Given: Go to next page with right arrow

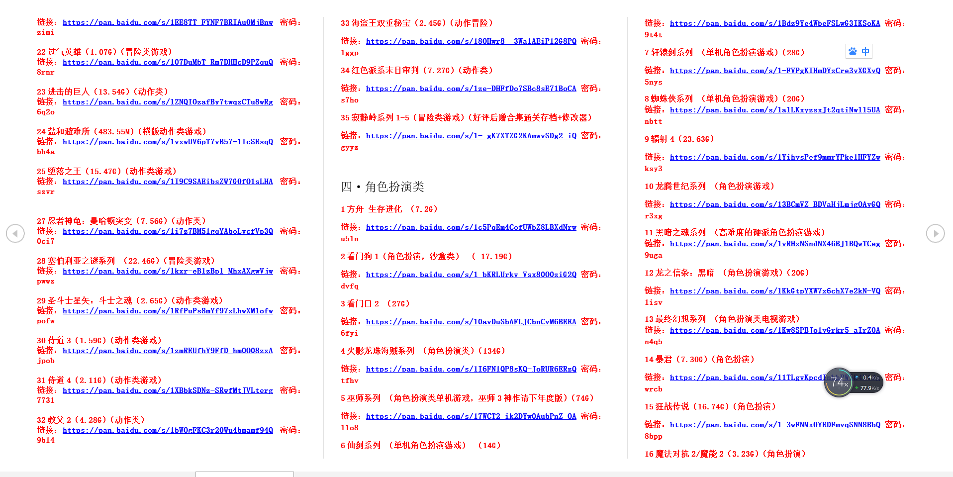Looking at the screenshot, I should pos(936,233).
